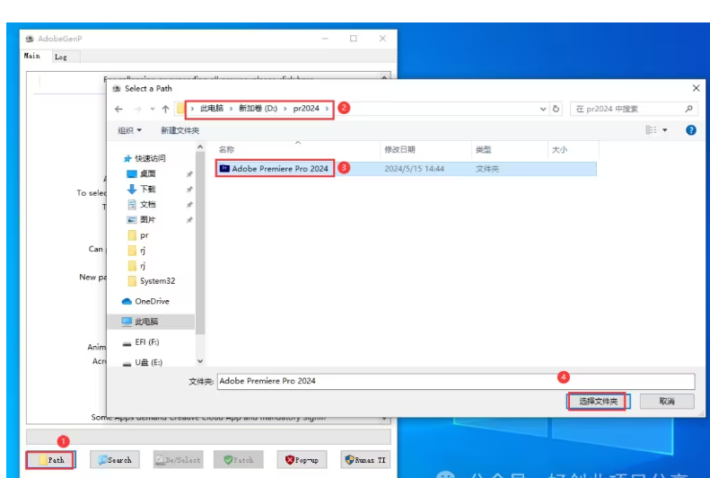Go back with the back arrow
The width and height of the screenshot is (710, 478).
click(x=118, y=109)
